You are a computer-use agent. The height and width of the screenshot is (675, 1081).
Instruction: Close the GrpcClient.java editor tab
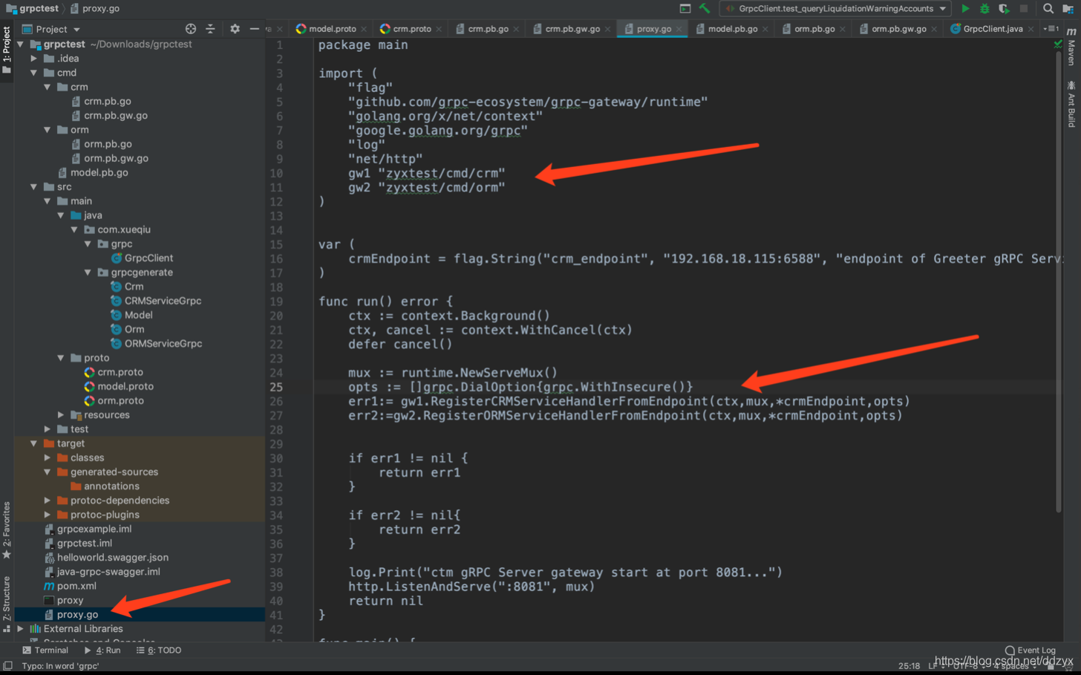click(x=1031, y=29)
